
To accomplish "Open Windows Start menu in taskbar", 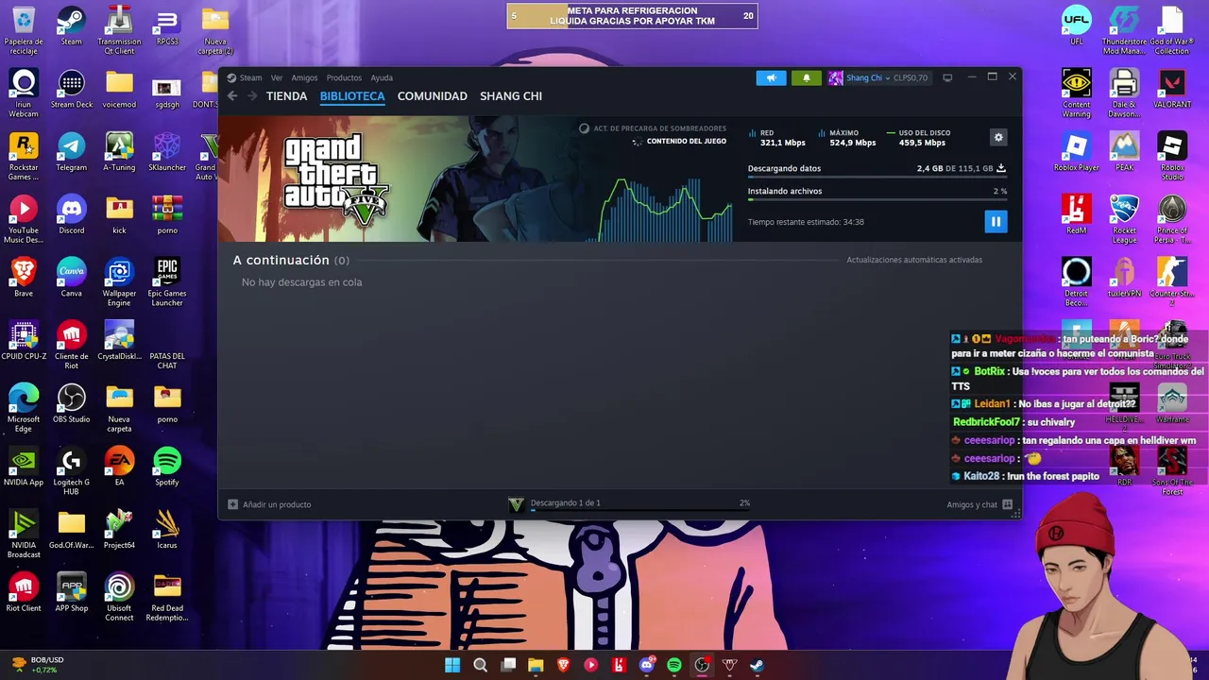I will [x=452, y=665].
